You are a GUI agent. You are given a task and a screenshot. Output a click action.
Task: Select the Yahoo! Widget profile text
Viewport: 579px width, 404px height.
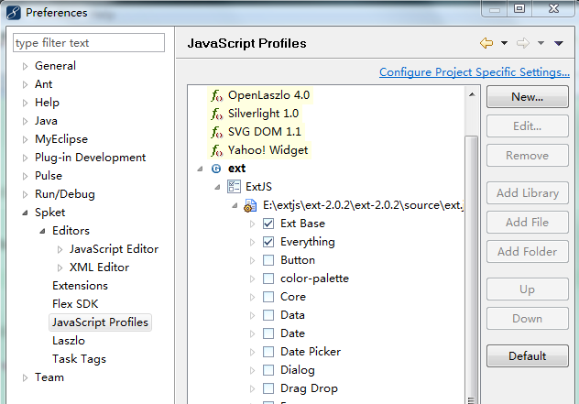[x=268, y=150]
